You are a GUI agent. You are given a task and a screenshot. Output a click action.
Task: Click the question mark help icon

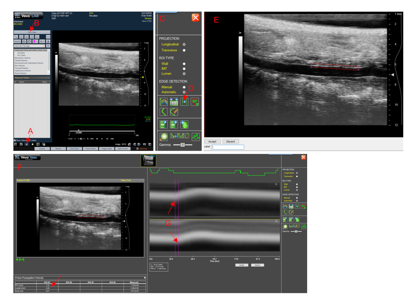(48, 46)
